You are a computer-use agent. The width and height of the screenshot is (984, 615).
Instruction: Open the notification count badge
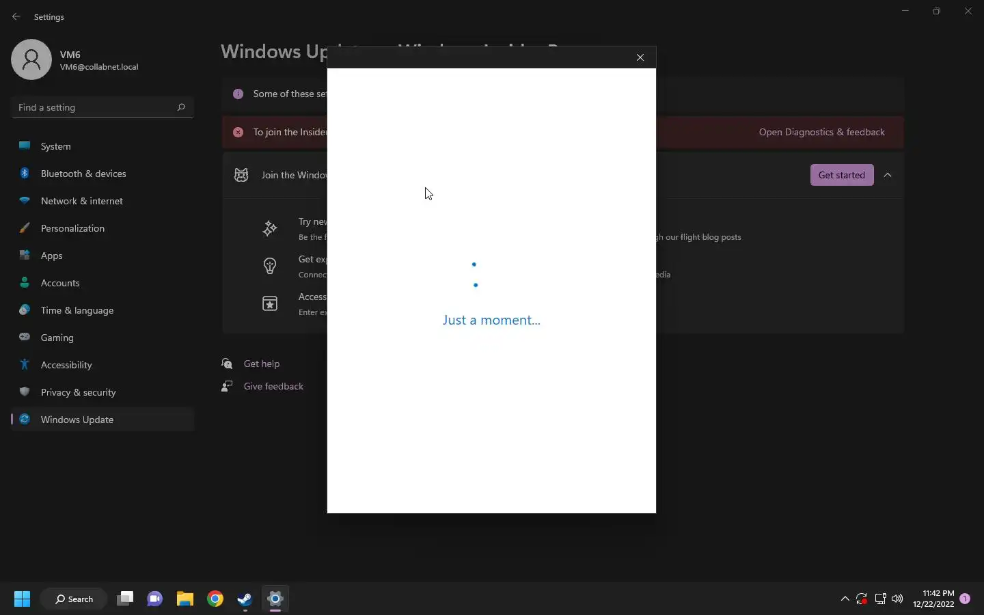pos(965,599)
